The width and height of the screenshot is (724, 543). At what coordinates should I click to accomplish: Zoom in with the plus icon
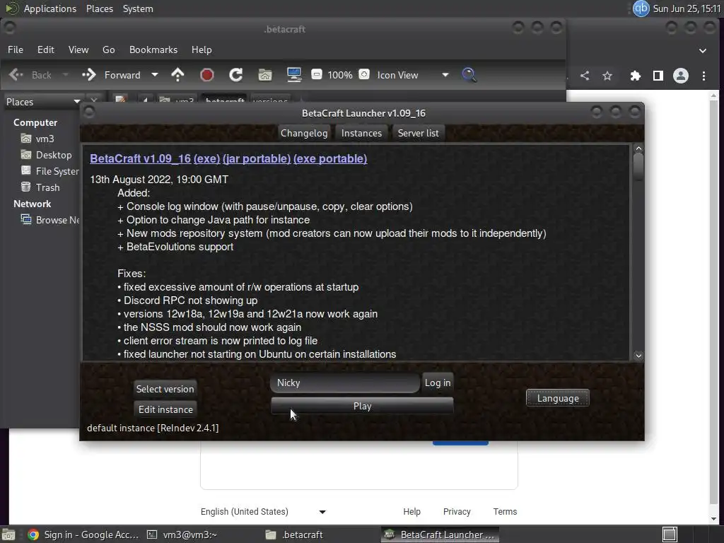(364, 74)
